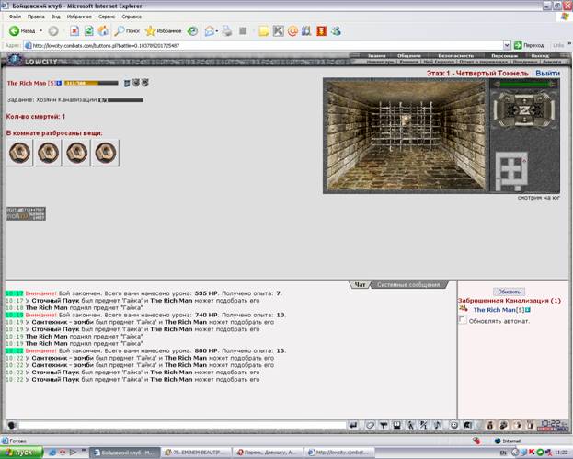
Task: Go back with the Назад arrow
Action: click(x=21, y=31)
